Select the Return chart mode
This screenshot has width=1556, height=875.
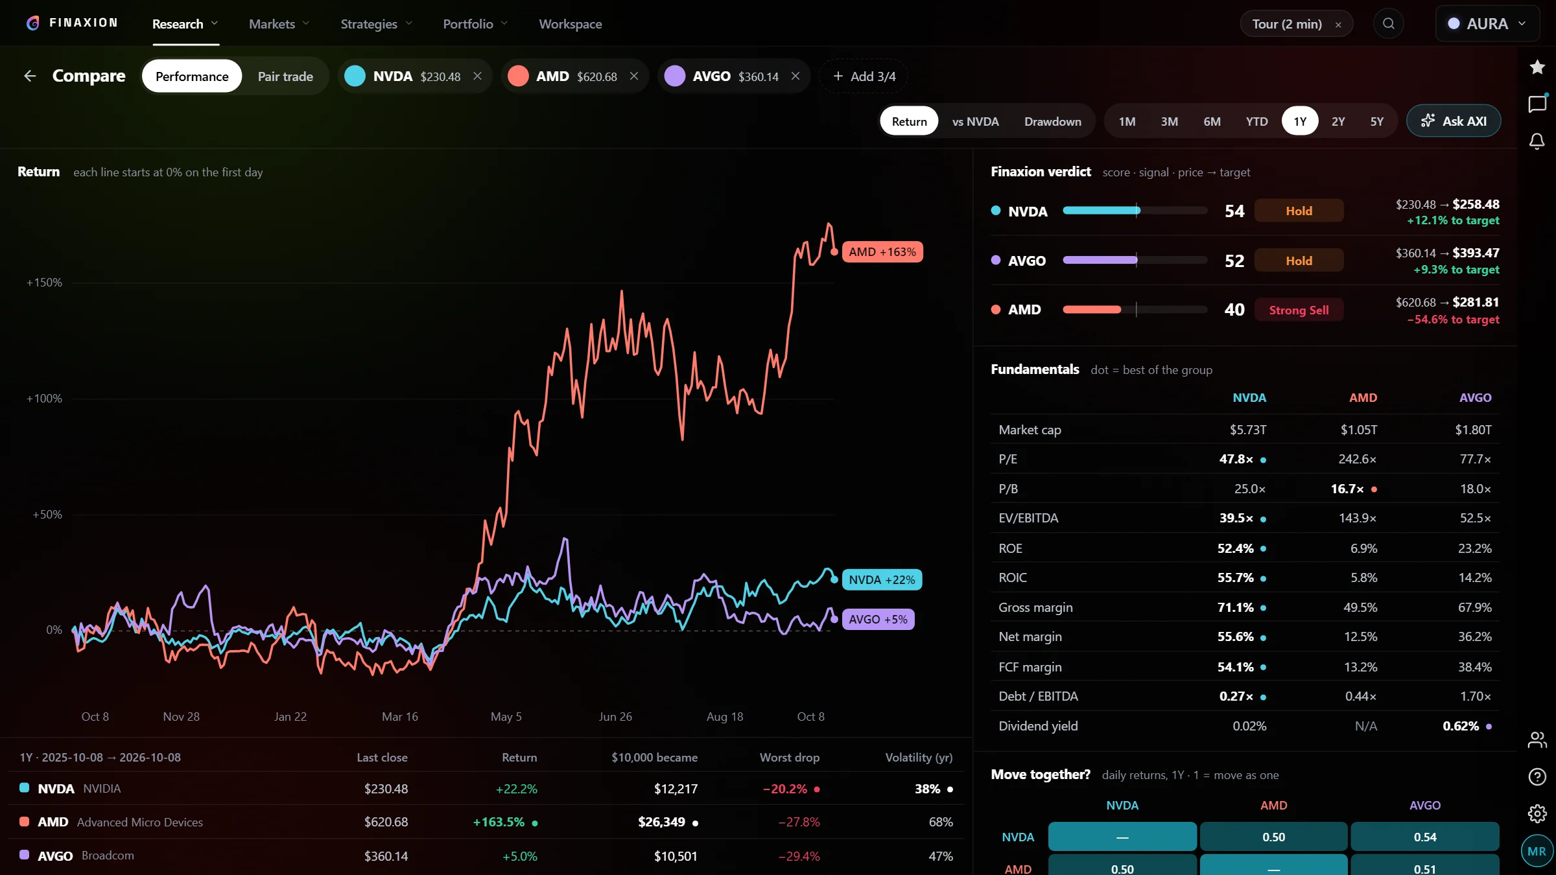click(909, 121)
